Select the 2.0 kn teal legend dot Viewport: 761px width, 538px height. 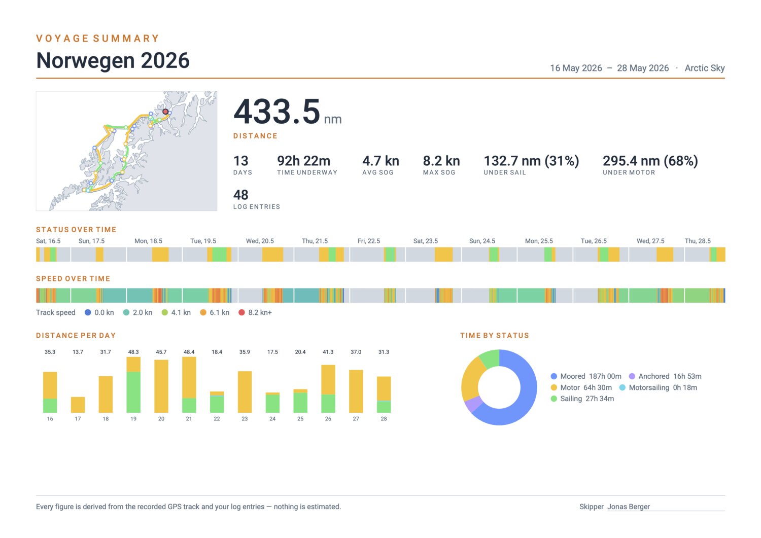126,312
